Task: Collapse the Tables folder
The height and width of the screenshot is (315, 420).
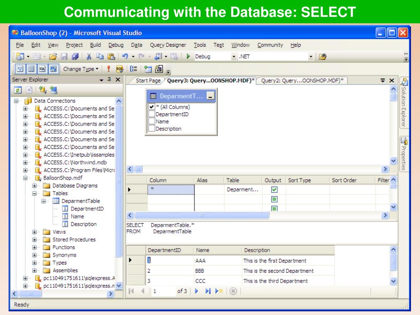Action: pos(34,194)
